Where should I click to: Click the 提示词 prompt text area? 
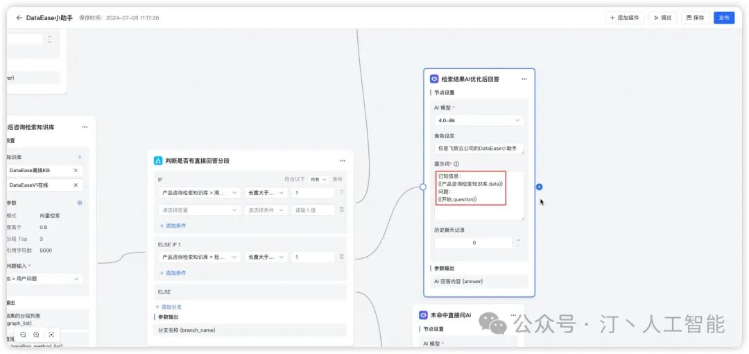pos(479,195)
